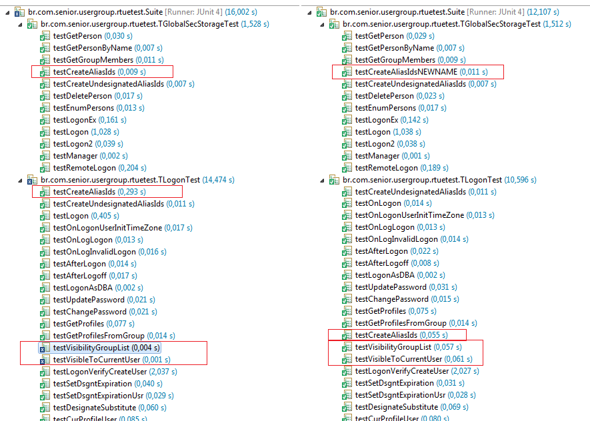This screenshot has width=590, height=421.
Task: Click the pass icon next to testGetPerson
Action: click(x=45, y=35)
